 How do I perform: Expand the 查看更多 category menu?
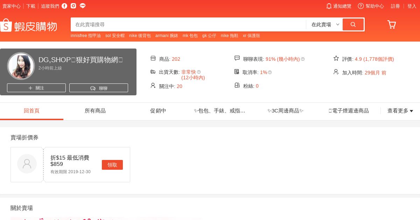click(x=400, y=111)
